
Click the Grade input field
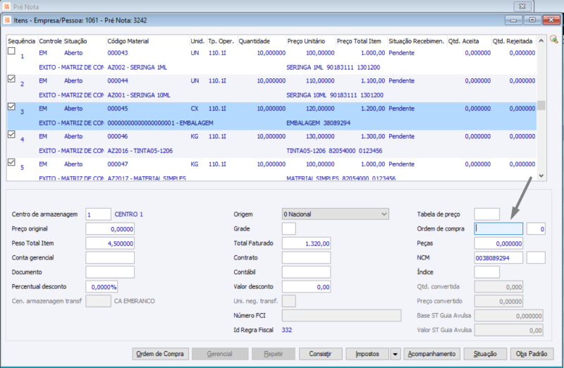[x=289, y=229]
